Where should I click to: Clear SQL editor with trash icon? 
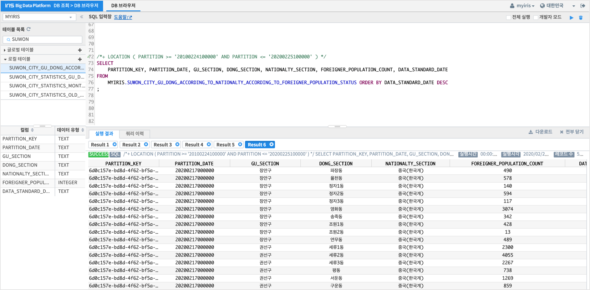point(581,17)
